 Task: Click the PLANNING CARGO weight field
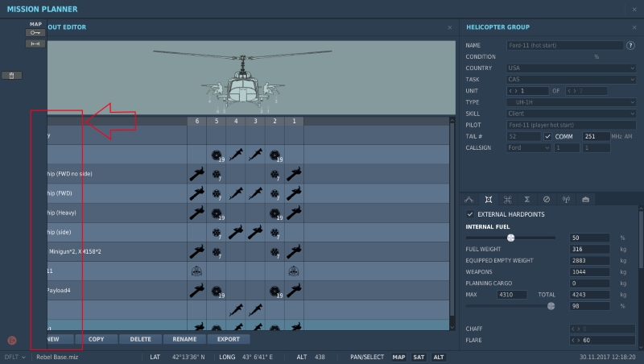point(589,283)
